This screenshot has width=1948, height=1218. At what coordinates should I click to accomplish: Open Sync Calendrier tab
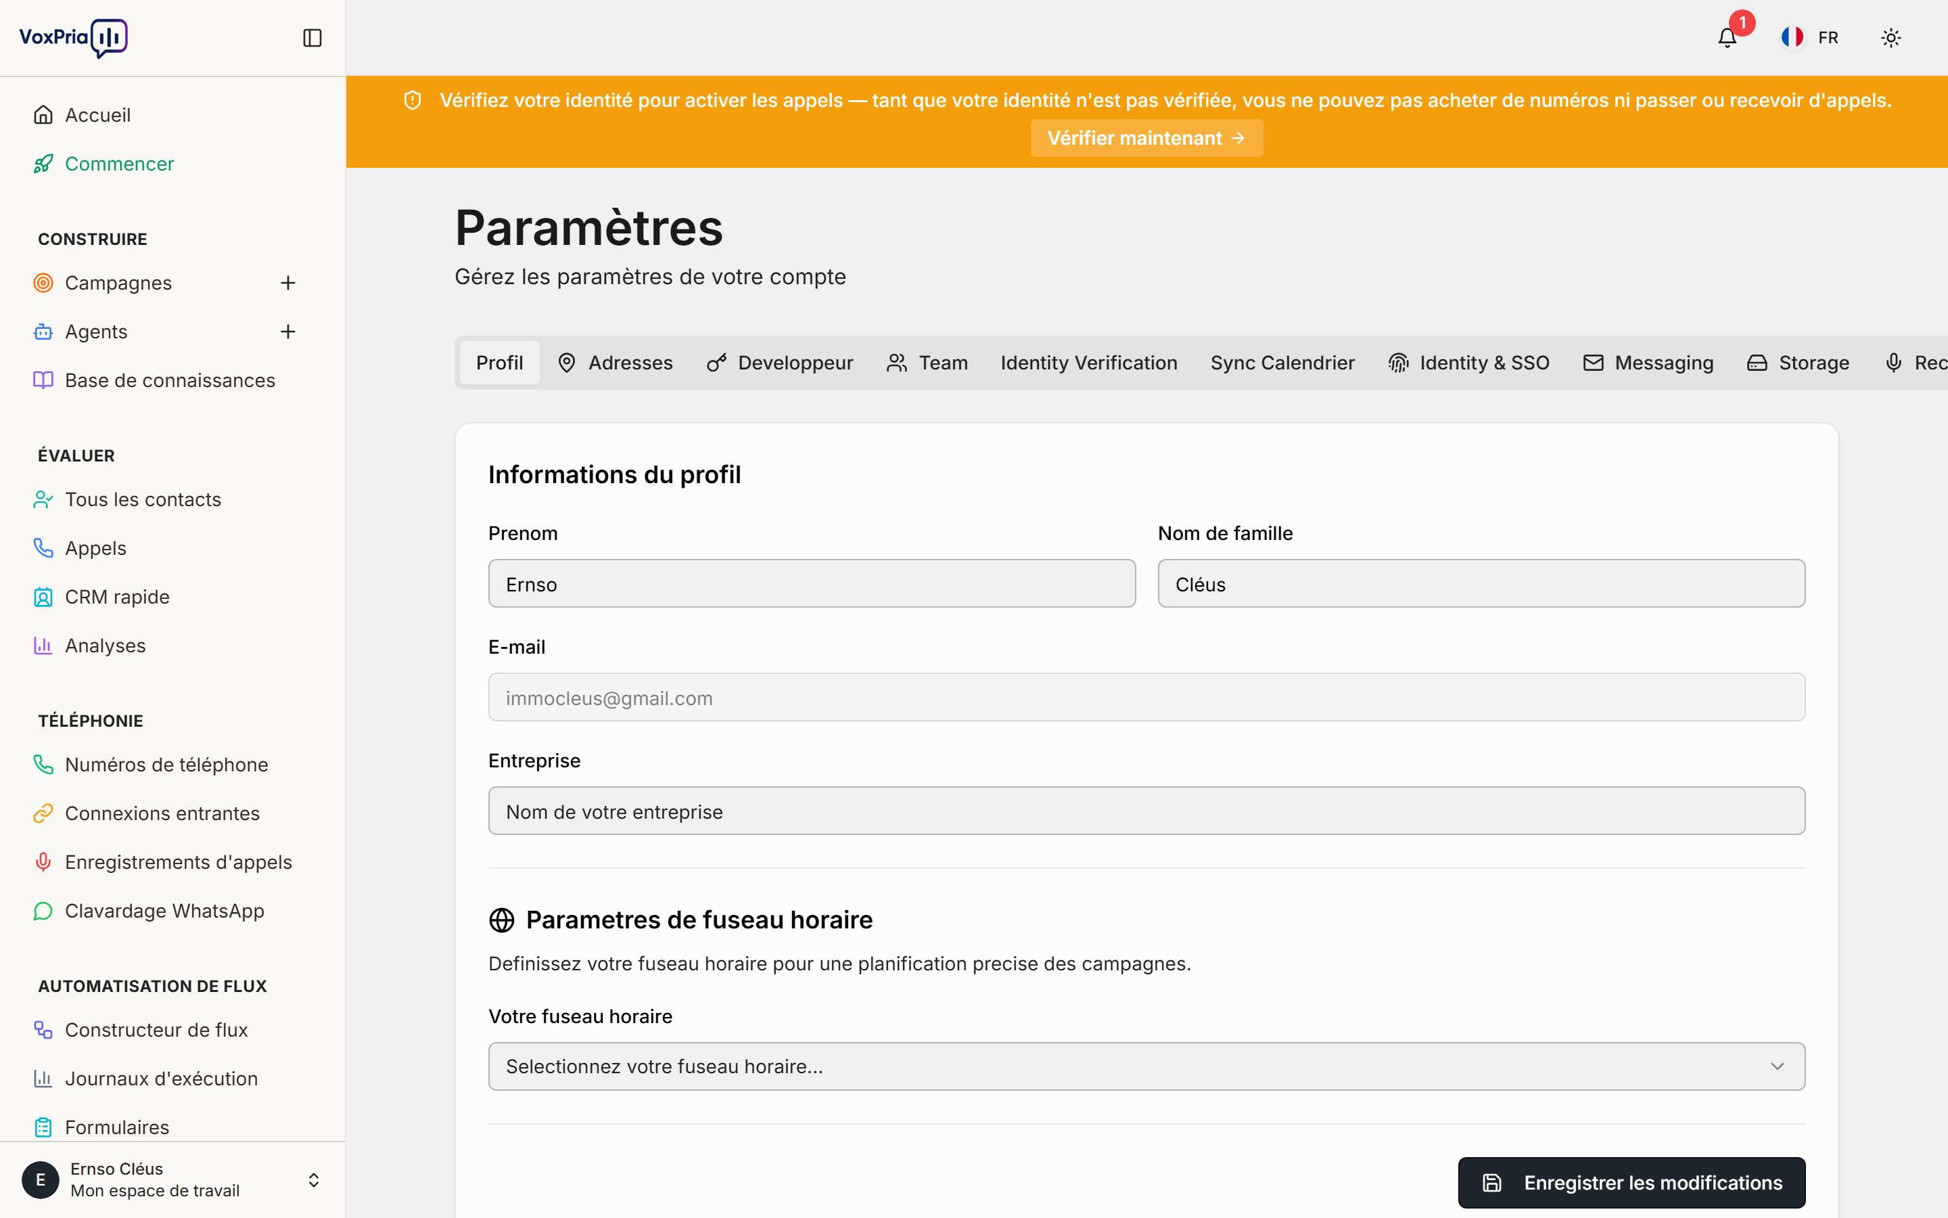click(x=1282, y=363)
